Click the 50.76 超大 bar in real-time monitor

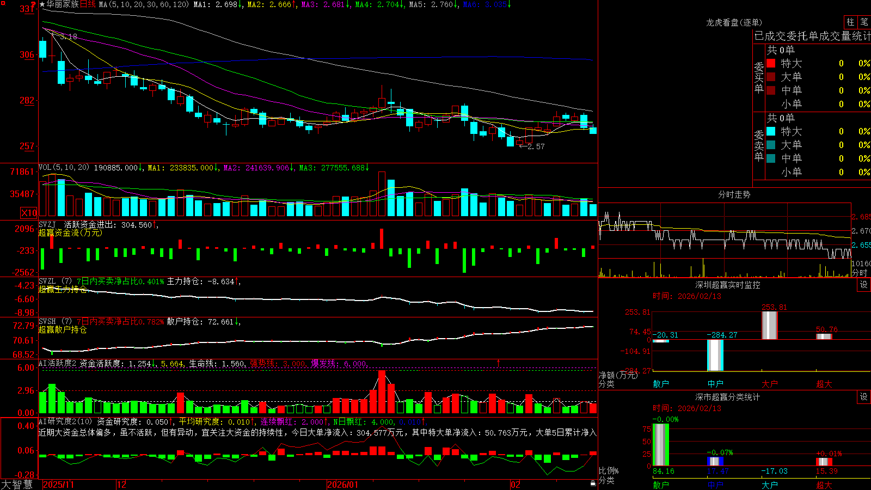[x=824, y=336]
